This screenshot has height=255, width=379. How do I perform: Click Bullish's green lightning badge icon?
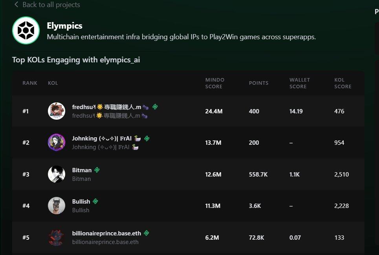click(95, 201)
